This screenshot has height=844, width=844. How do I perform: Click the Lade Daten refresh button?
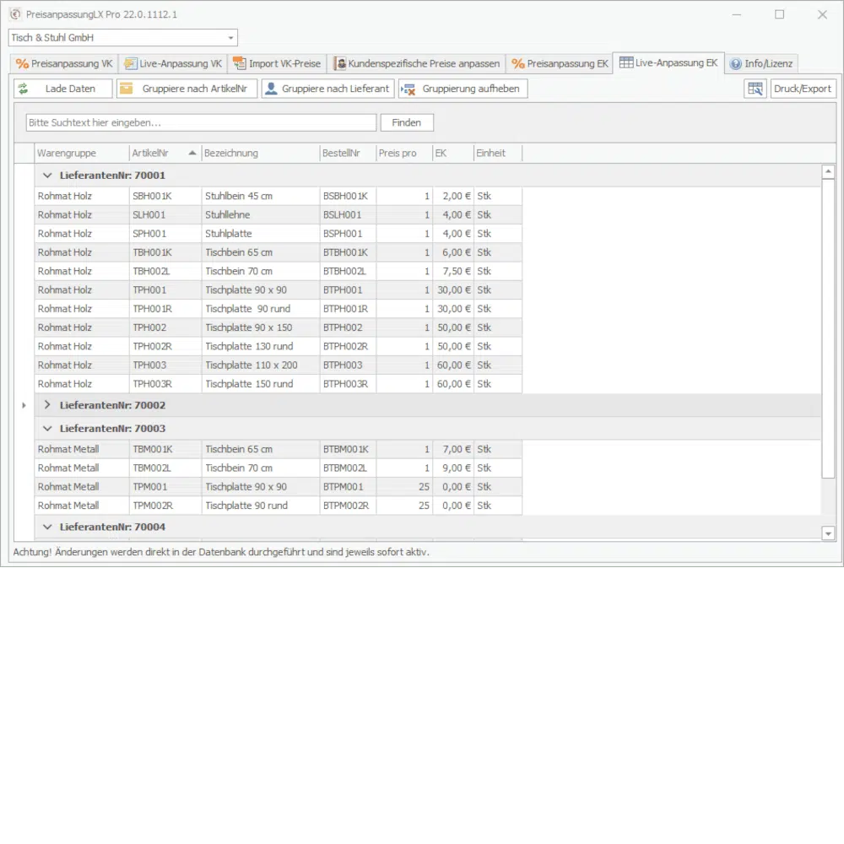(x=63, y=89)
